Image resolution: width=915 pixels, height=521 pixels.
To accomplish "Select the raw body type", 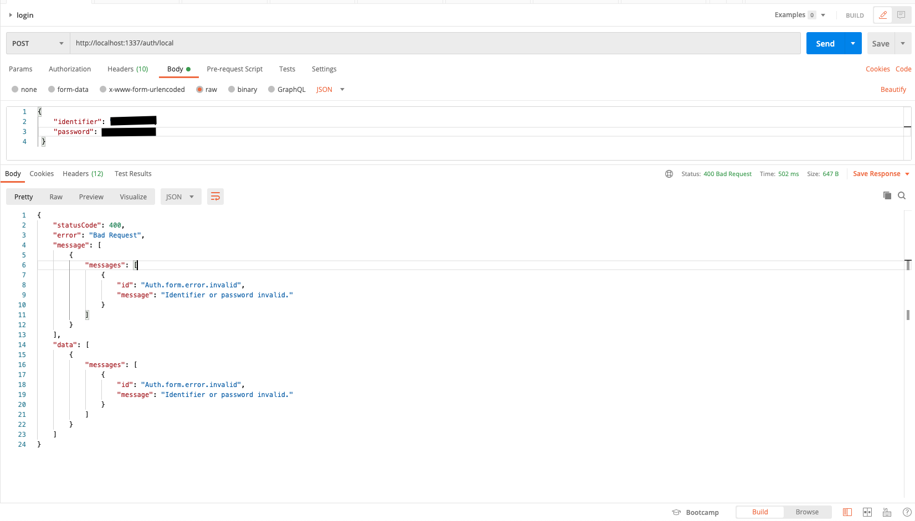I will 207,90.
